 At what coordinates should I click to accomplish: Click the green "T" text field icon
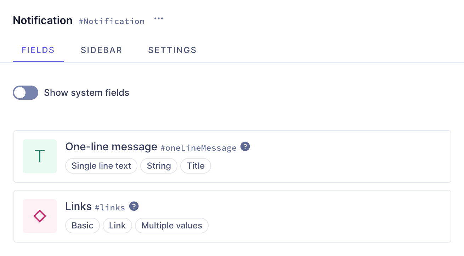coord(39,156)
